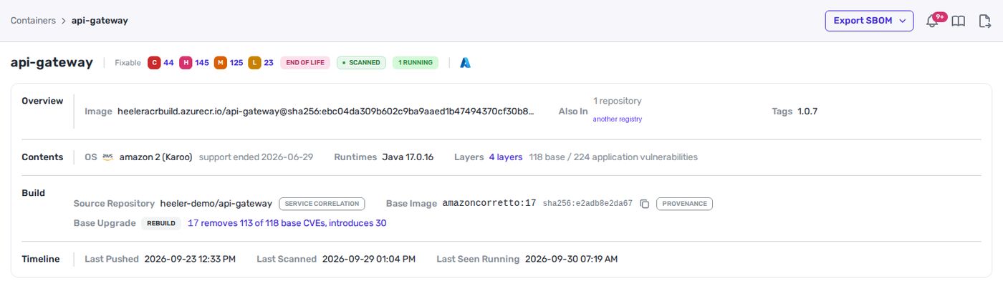The width and height of the screenshot is (1003, 281).
Task: Click the critical severity C badge
Action: [x=154, y=63]
